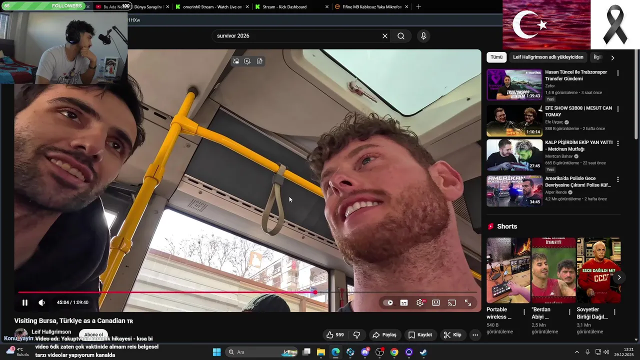Cast the video with the cast icon
This screenshot has height=360, width=640.
452,302
